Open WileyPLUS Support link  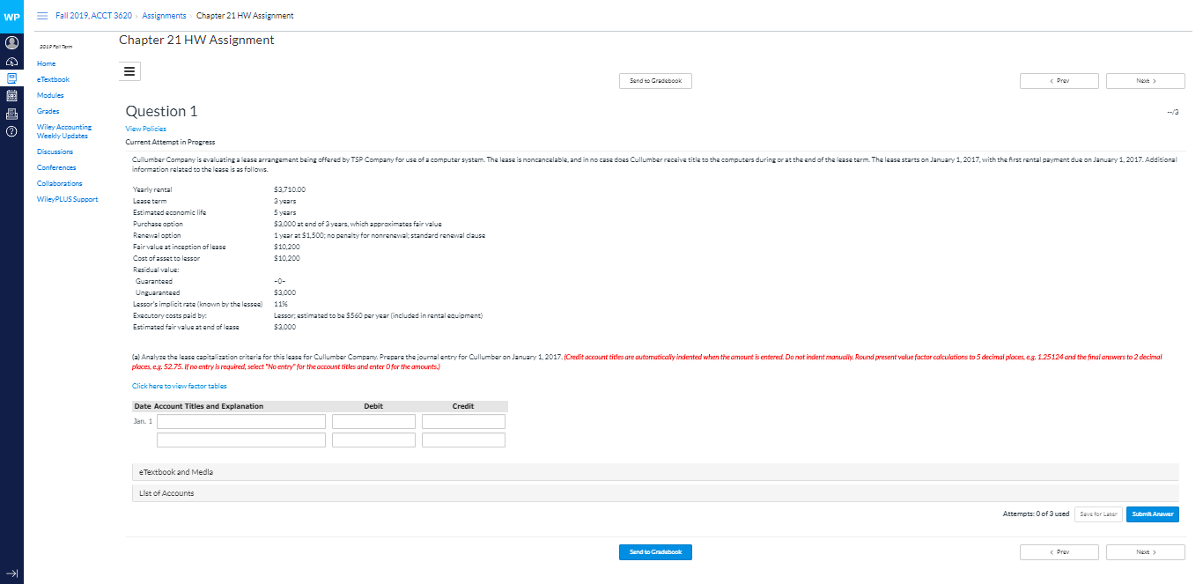[68, 199]
